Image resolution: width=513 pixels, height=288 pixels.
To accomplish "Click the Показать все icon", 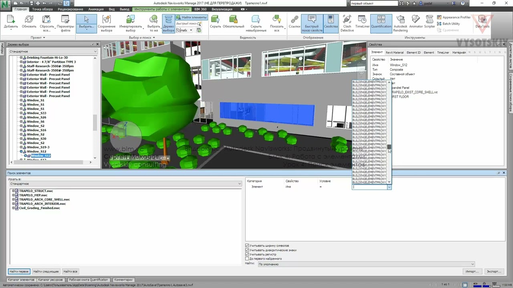I will (x=277, y=24).
